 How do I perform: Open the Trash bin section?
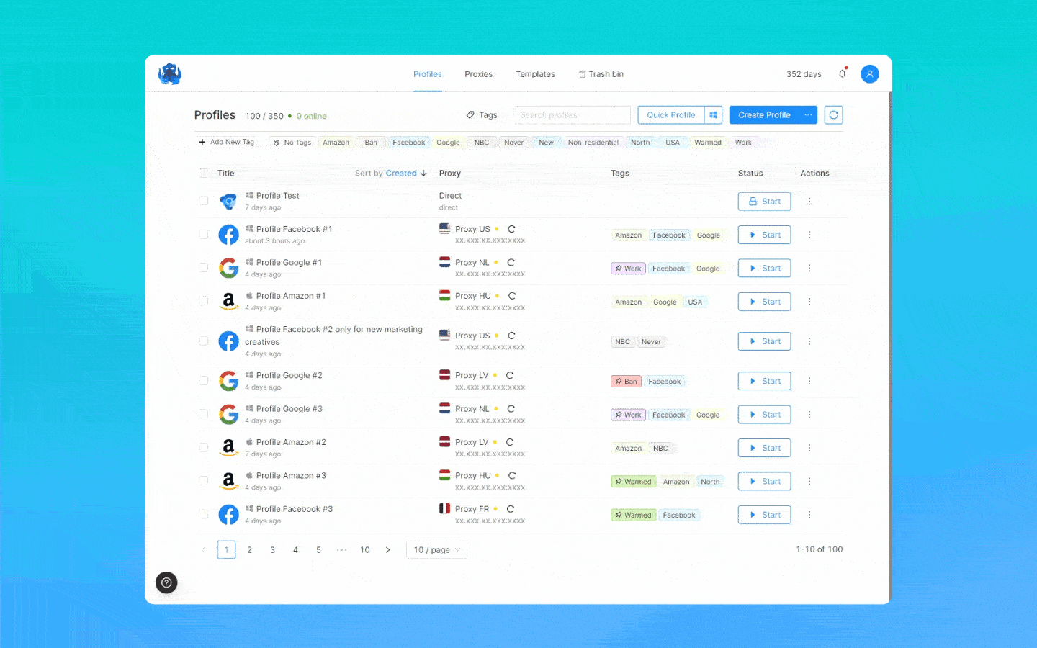pyautogui.click(x=601, y=73)
